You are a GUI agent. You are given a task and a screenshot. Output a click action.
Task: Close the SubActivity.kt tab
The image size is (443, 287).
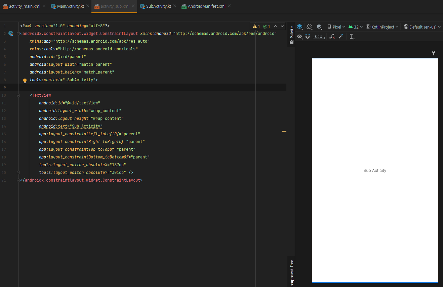pos(175,6)
